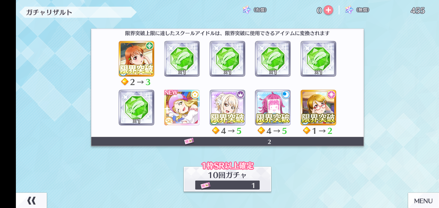Tap the paid star gem icon
Image resolution: width=439 pixels, height=208 pixels.
pyautogui.click(x=247, y=10)
